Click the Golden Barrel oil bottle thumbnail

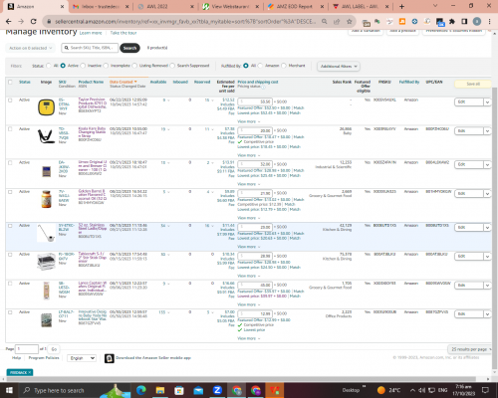coord(46,199)
